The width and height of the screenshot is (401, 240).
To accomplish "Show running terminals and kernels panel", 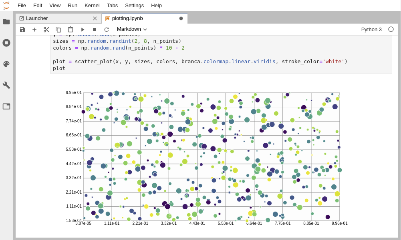I will coord(6,43).
